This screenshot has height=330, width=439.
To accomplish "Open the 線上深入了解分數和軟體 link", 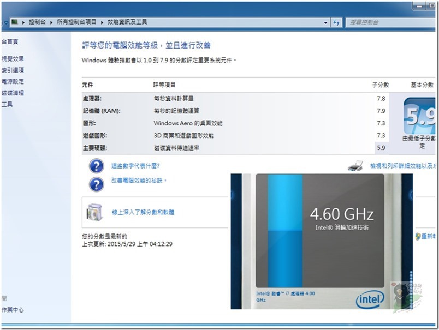I will point(143,212).
